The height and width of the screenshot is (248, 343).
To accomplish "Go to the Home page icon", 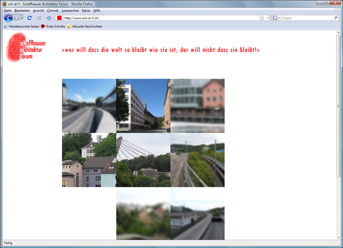I will (x=49, y=18).
